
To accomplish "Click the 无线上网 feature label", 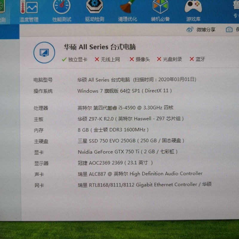I will pyautogui.click(x=110, y=59).
